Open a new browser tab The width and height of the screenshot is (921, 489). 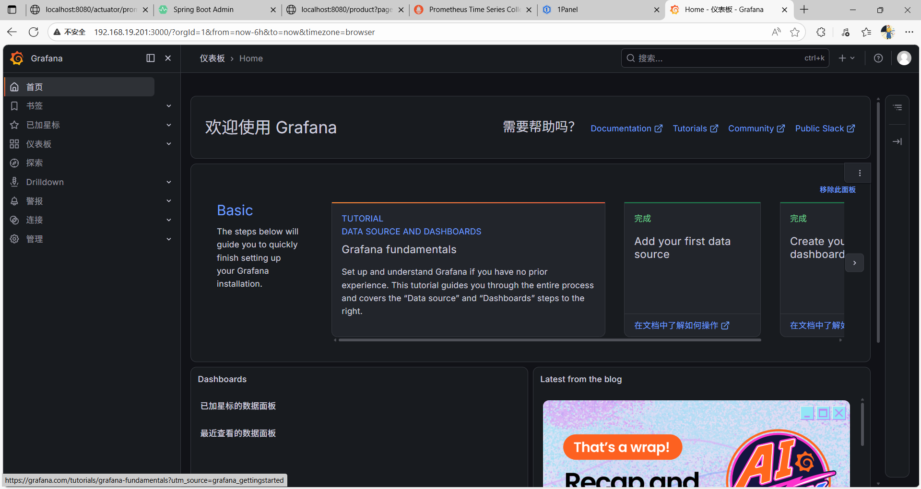pyautogui.click(x=804, y=10)
